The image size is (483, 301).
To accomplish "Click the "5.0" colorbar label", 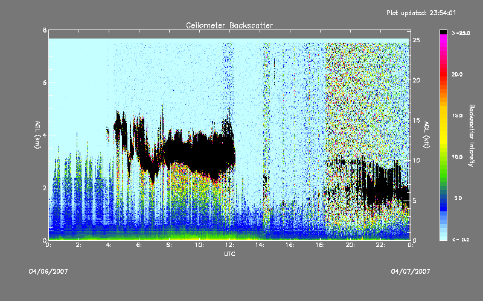I will click(458, 198).
